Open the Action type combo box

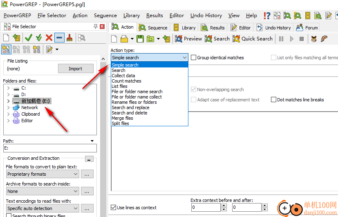tap(150, 58)
